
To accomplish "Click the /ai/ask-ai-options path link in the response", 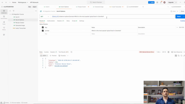I will [x=61, y=66].
